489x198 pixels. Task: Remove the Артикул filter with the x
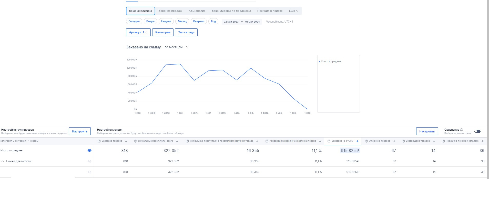click(146, 33)
